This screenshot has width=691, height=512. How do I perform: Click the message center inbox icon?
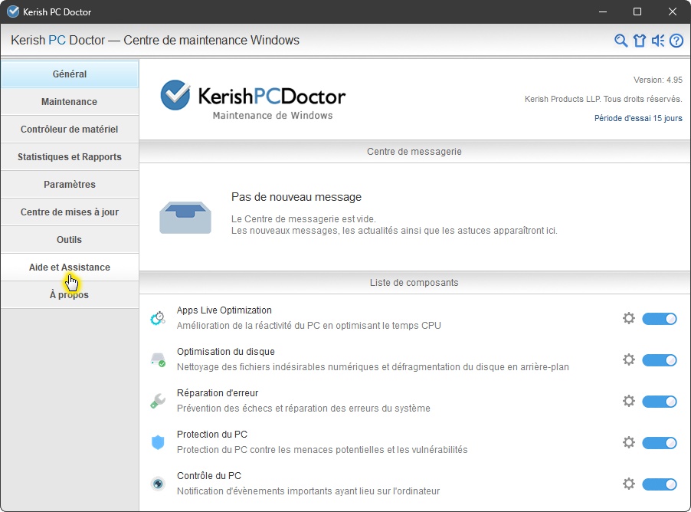click(x=185, y=217)
